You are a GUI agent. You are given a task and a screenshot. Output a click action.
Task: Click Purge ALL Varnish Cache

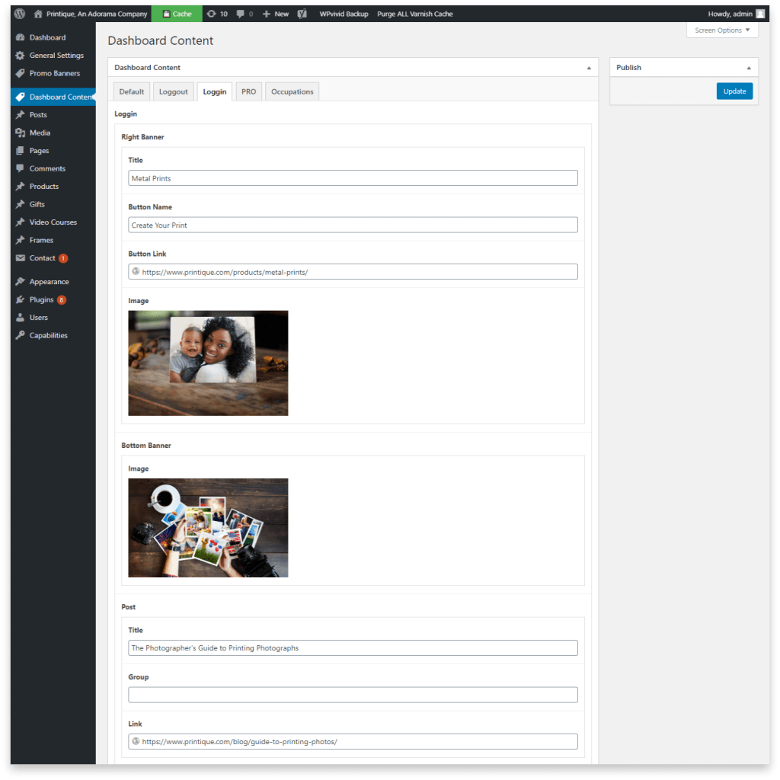pos(415,13)
